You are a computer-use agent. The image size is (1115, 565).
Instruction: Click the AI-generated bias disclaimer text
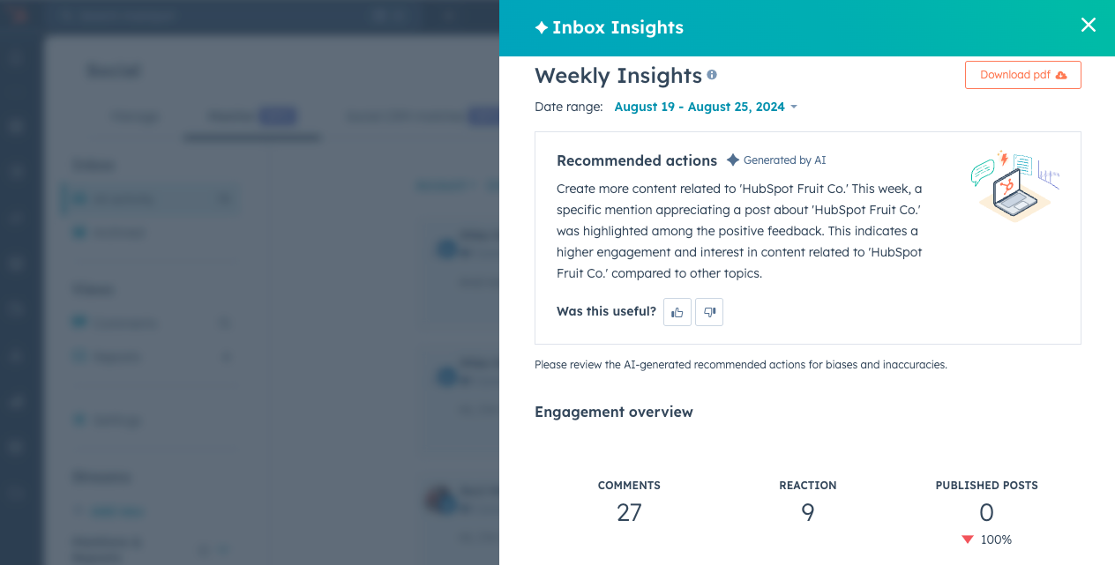pos(740,364)
